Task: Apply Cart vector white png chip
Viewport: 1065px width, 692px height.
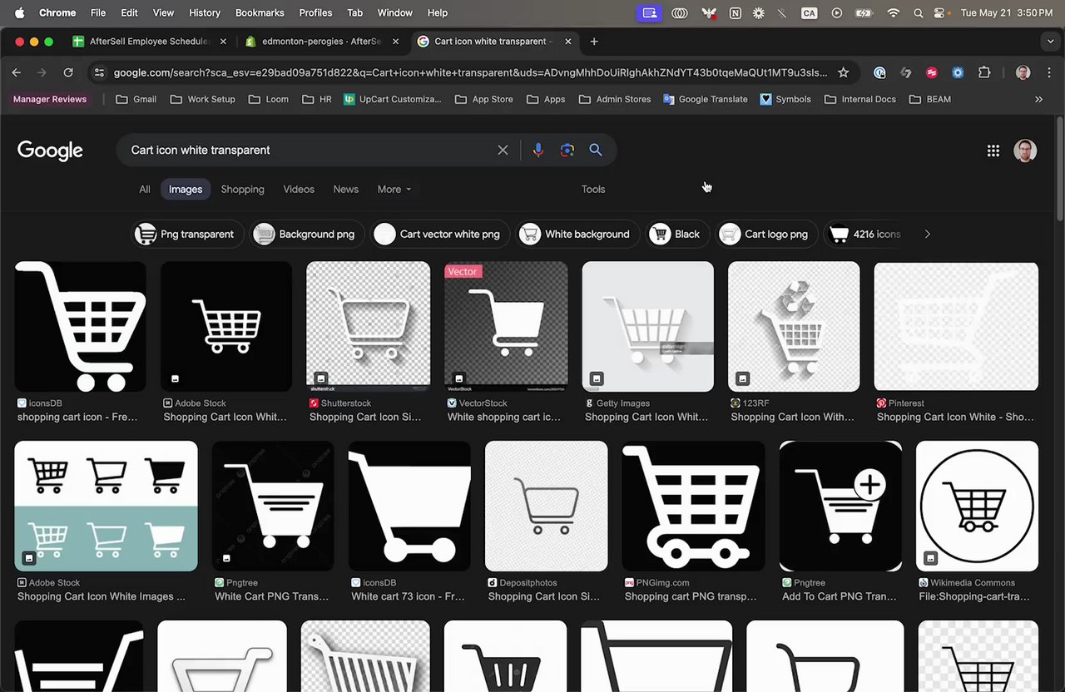Action: click(x=440, y=235)
